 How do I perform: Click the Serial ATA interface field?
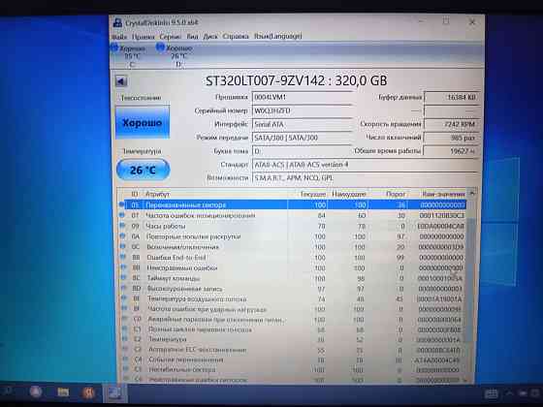coord(302,124)
